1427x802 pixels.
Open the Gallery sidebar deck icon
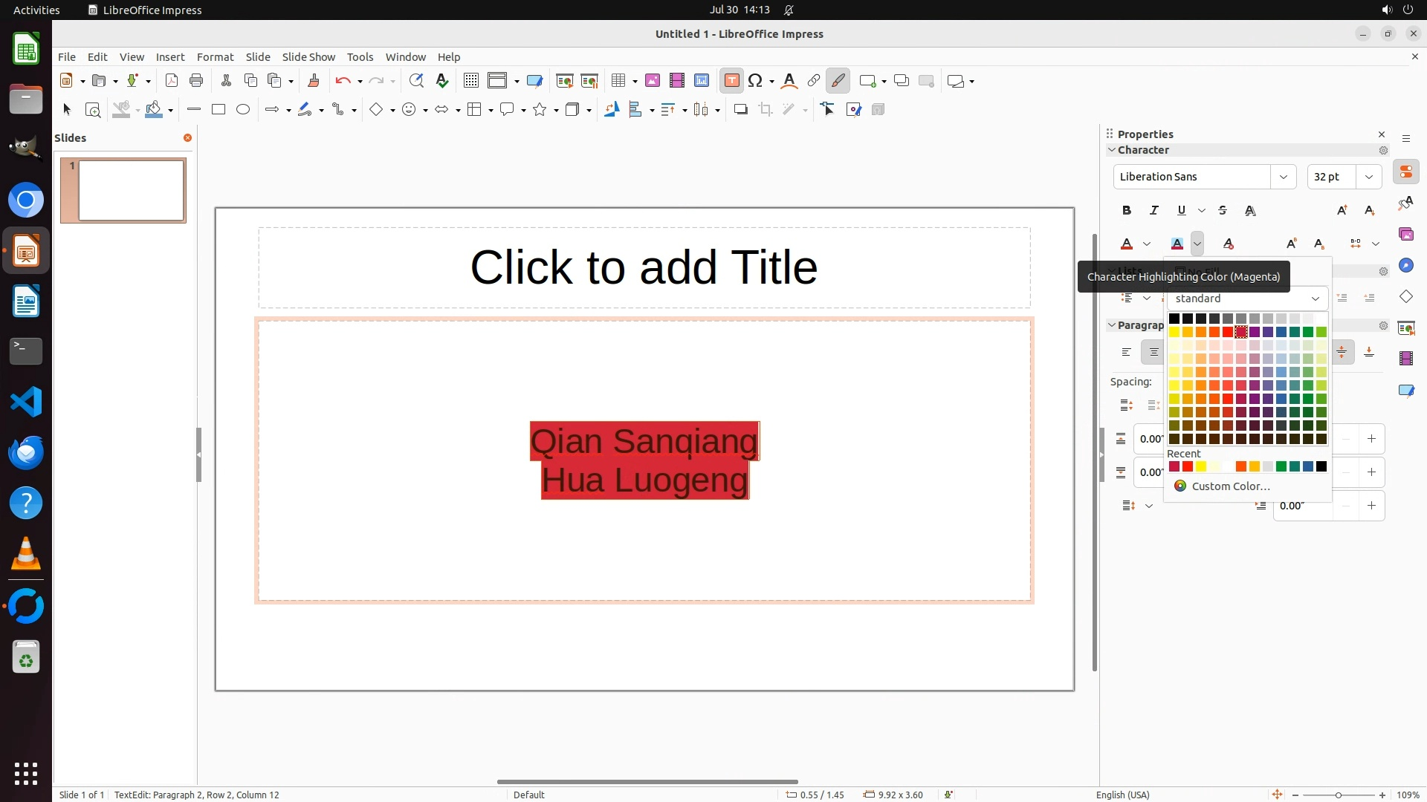click(x=1406, y=235)
